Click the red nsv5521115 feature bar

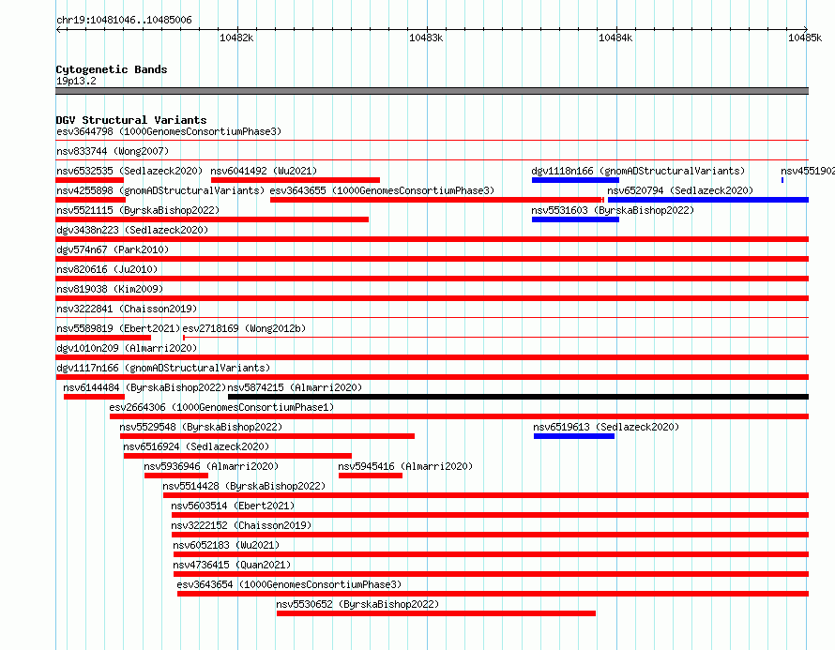tap(212, 219)
